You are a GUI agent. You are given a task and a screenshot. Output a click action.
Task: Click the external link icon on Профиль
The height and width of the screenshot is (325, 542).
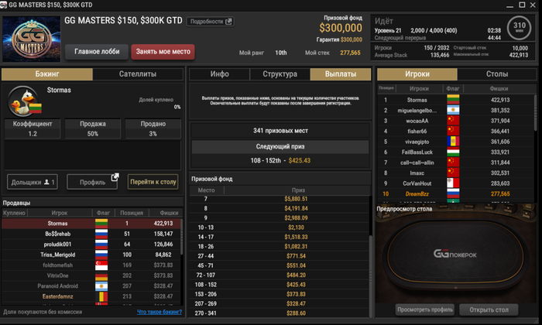click(115, 177)
